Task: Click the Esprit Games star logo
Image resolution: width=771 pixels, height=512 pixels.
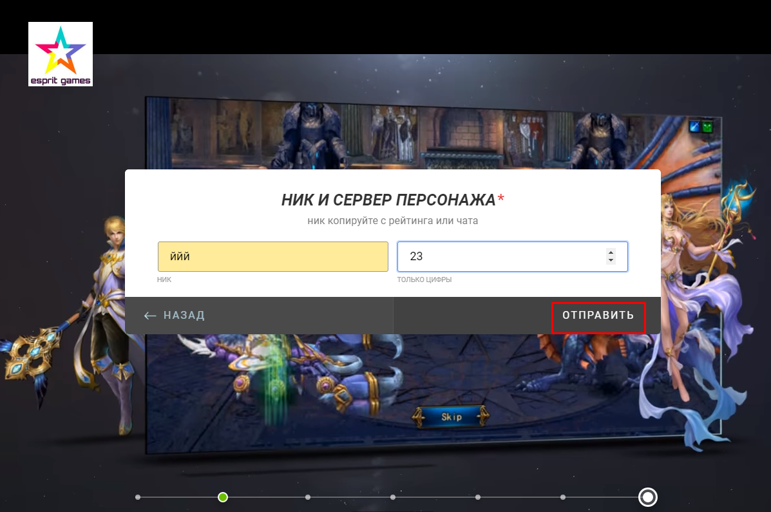Action: click(x=61, y=54)
